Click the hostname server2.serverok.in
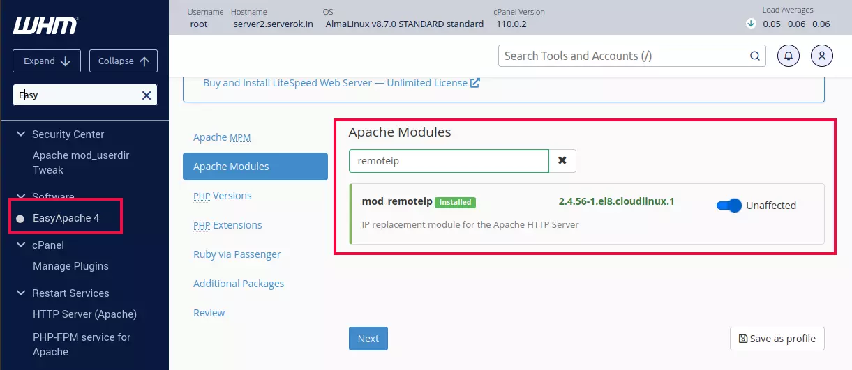 [x=273, y=24]
